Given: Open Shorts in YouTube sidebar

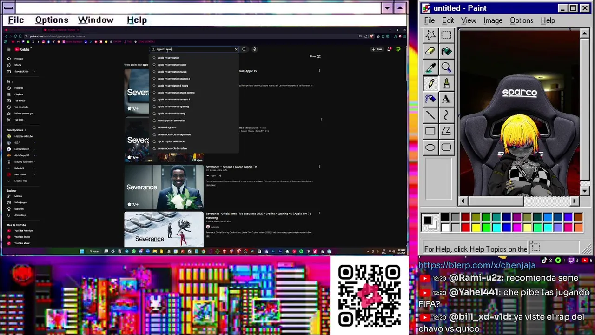Looking at the screenshot, I should pyautogui.click(x=19, y=65).
